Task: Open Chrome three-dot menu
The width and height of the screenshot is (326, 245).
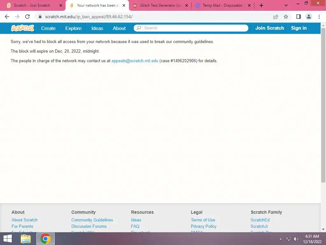Action: tap(319, 17)
